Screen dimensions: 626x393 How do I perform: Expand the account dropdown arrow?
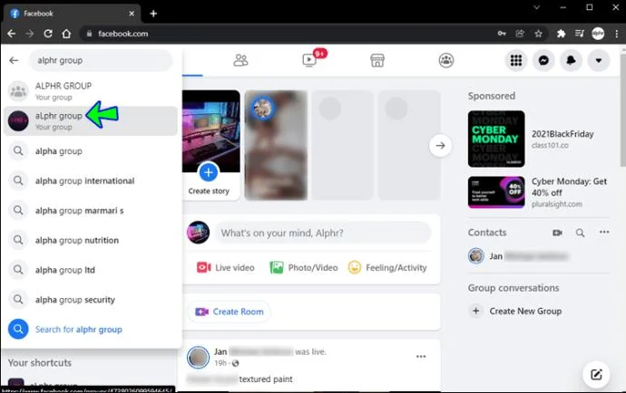(599, 61)
